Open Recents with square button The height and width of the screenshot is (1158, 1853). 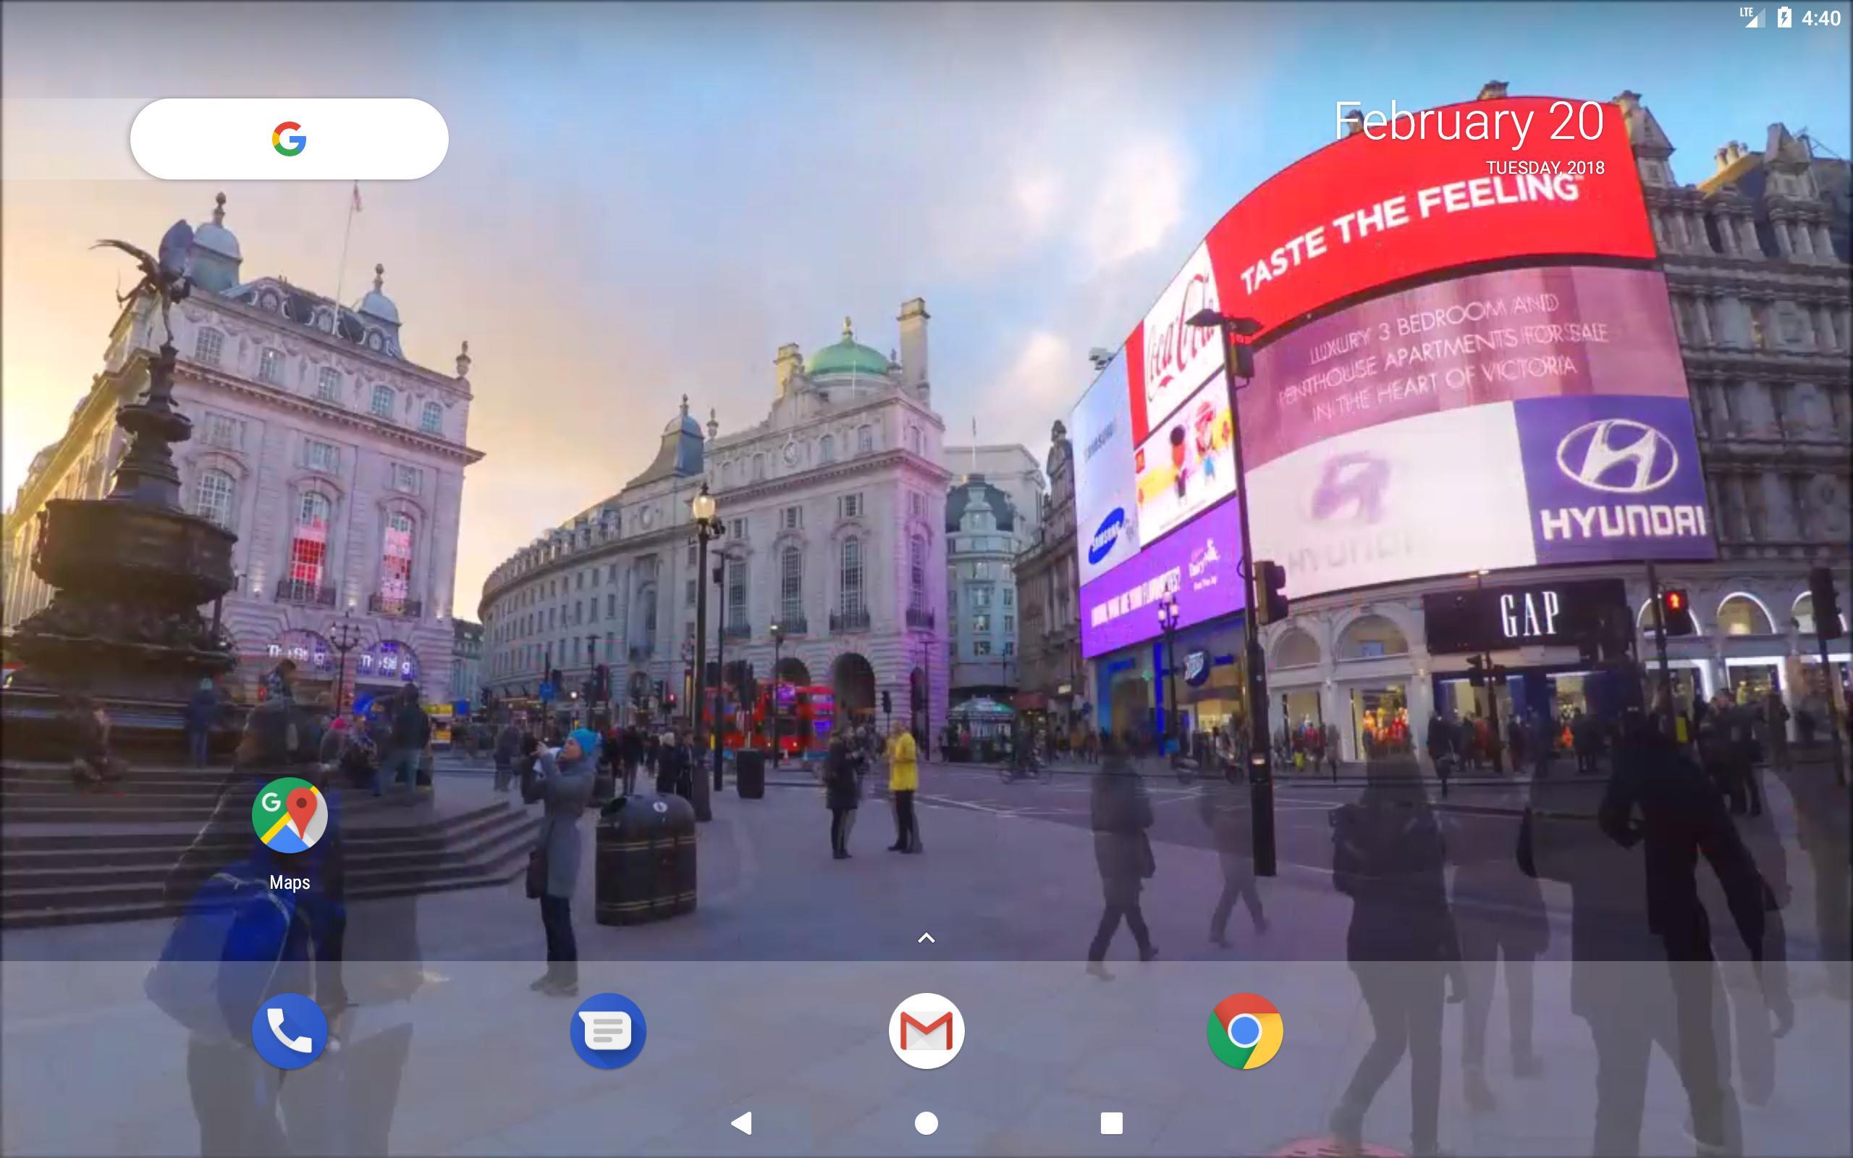point(1112,1123)
